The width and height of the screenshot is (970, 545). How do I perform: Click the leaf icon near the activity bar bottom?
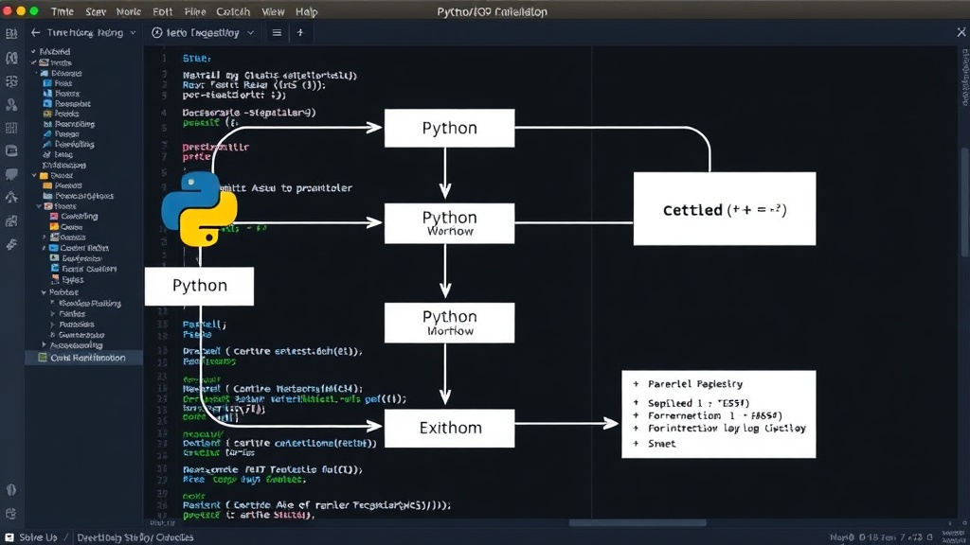click(x=11, y=490)
